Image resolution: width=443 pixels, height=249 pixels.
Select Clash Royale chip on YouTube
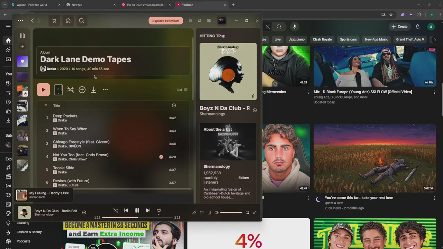[322, 39]
